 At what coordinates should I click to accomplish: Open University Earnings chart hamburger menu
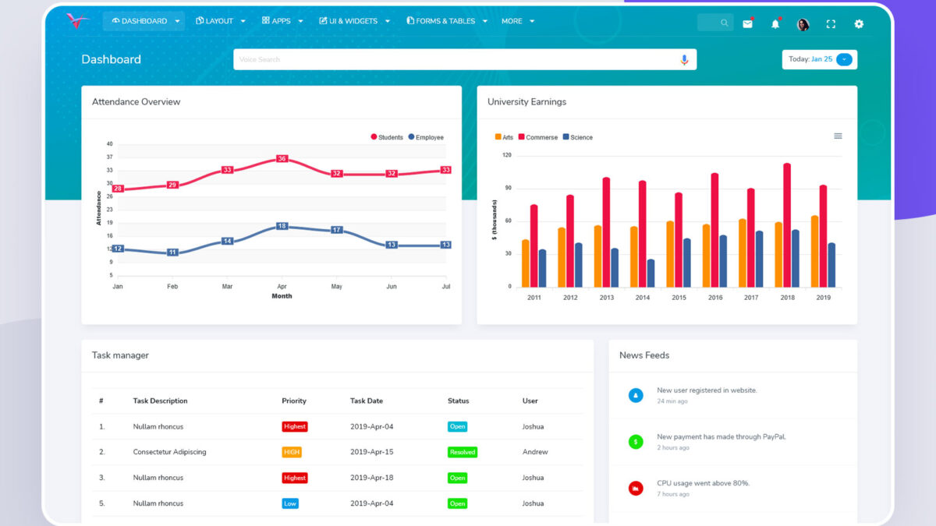click(x=838, y=136)
